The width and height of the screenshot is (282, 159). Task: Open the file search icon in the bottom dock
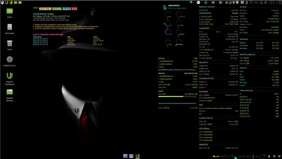[131, 156]
